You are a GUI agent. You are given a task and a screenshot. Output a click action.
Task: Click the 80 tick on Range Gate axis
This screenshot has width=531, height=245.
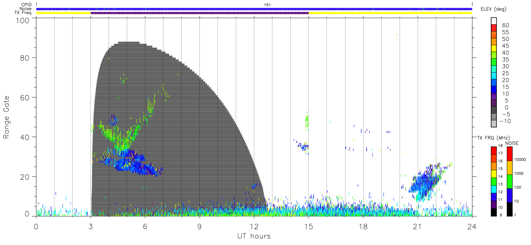(x=25, y=57)
